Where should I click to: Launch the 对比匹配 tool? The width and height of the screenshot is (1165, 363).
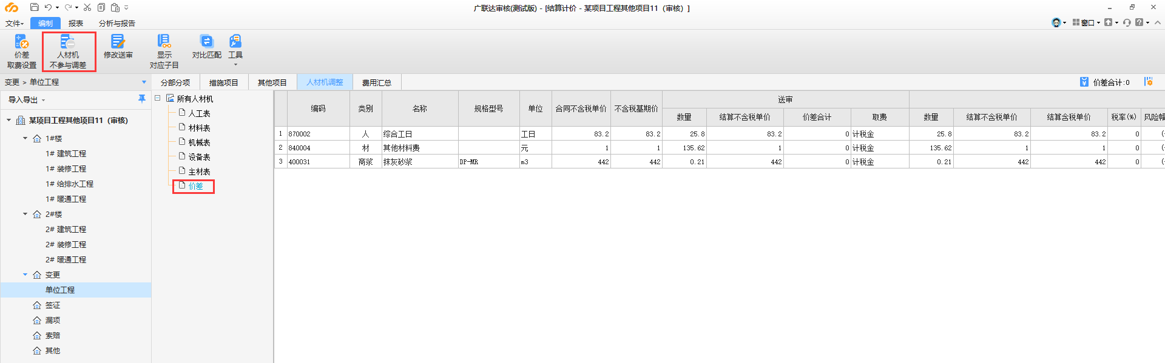click(x=207, y=47)
